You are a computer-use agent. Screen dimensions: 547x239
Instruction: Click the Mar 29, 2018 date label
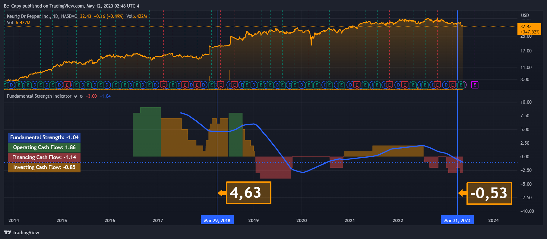pos(217,220)
